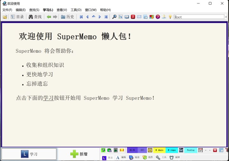Switch to the 阅读 book toolbar tab

134,158
